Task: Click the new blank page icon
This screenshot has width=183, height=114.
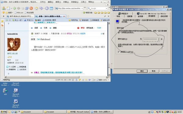Action: point(9,9)
